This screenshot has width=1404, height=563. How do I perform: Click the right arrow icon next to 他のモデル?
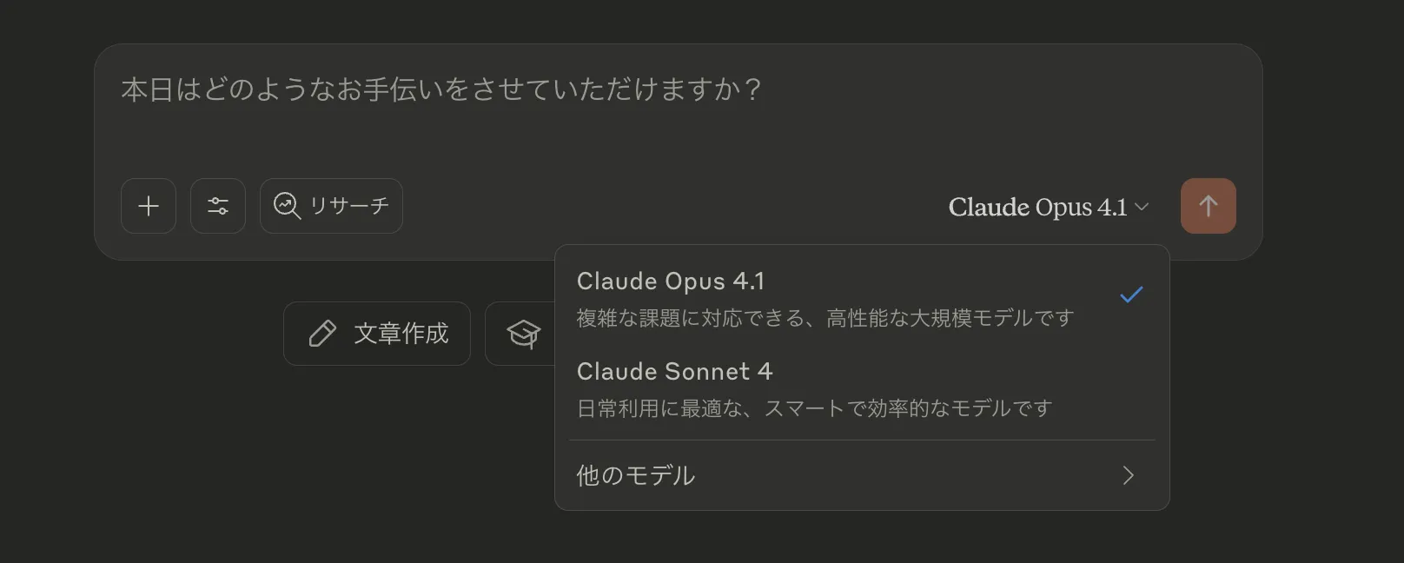[x=1129, y=475]
